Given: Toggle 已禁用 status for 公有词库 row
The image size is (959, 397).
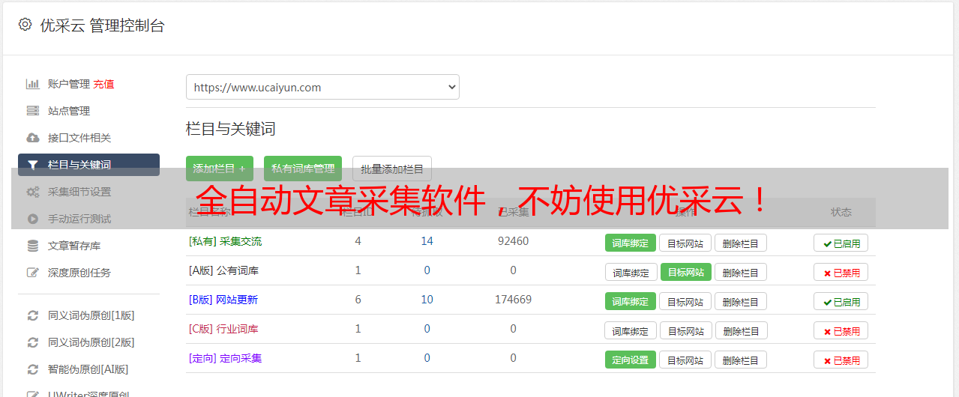Looking at the screenshot, I should coord(841,272).
